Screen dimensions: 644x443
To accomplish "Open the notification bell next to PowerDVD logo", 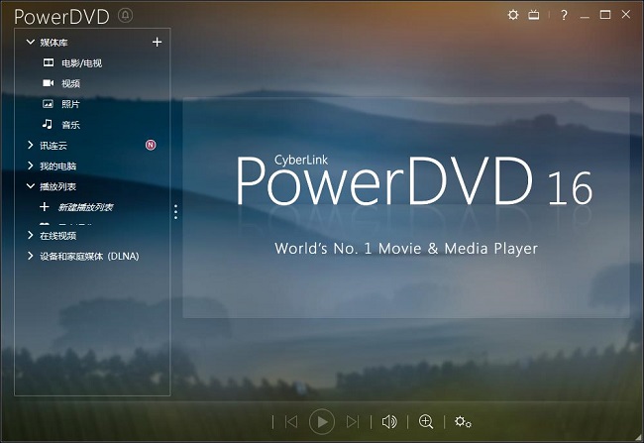I will coord(125,16).
